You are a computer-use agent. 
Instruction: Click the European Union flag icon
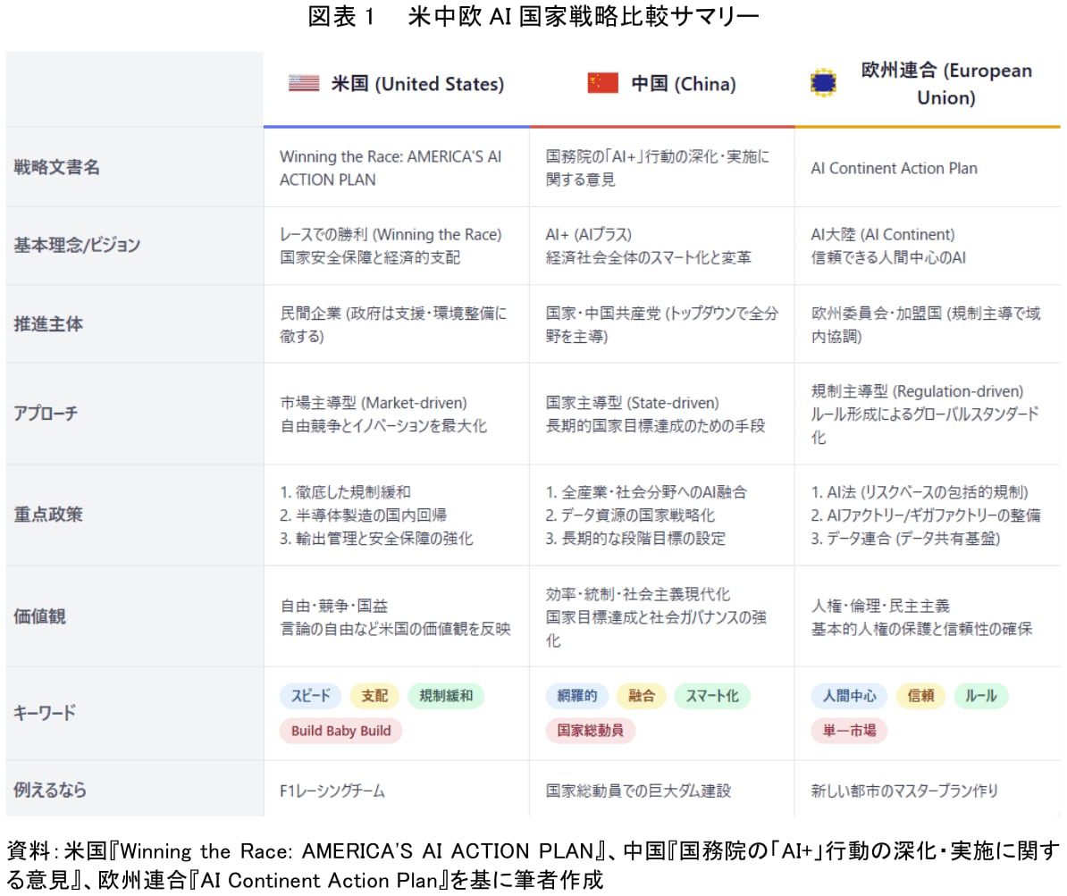point(823,84)
